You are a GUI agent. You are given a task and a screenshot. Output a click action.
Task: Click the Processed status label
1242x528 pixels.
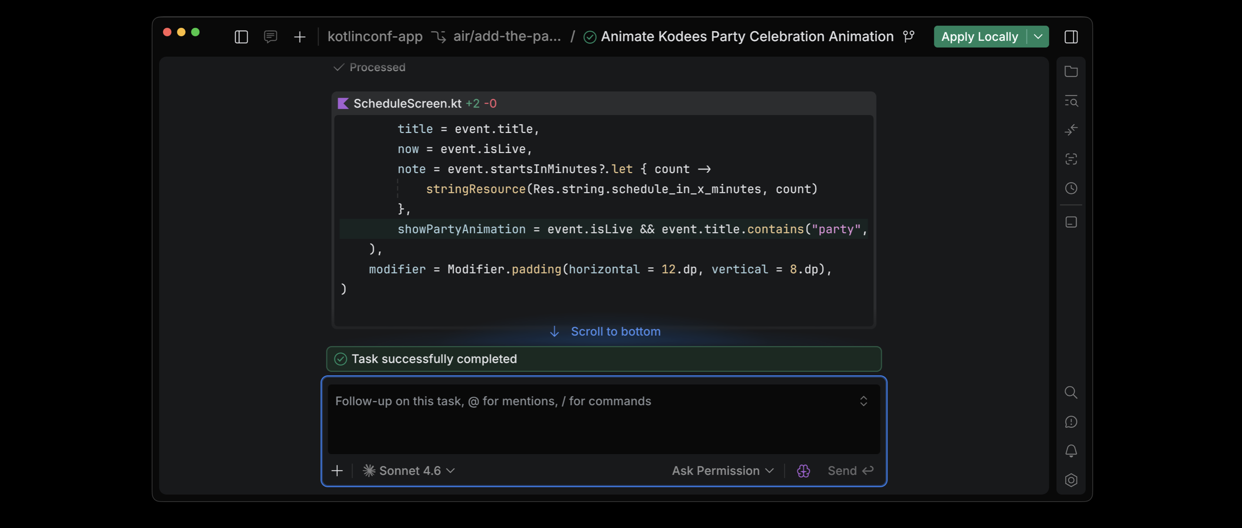pyautogui.click(x=377, y=68)
